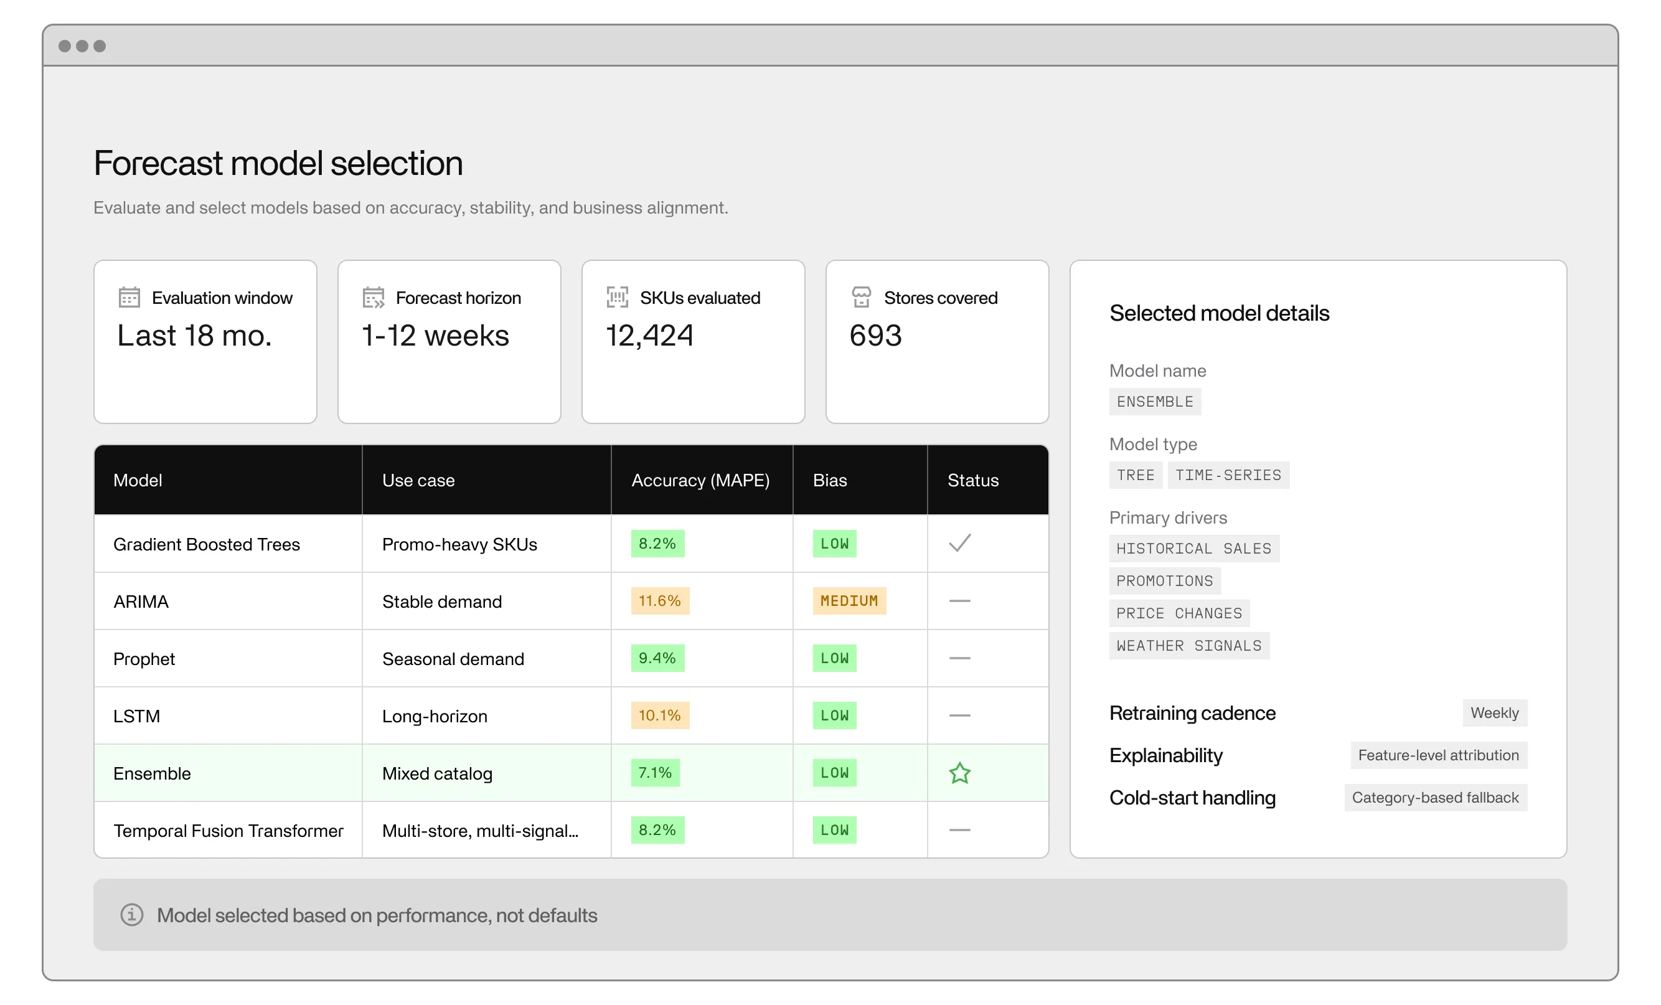The width and height of the screenshot is (1661, 1005).
Task: Click the WEATHER SIGNALS driver tag
Action: 1188,645
